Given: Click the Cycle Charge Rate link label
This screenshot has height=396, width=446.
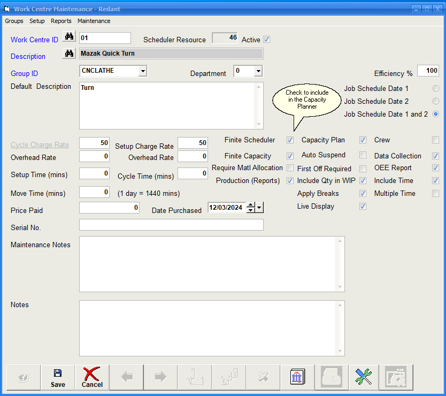Looking at the screenshot, I should (40, 145).
